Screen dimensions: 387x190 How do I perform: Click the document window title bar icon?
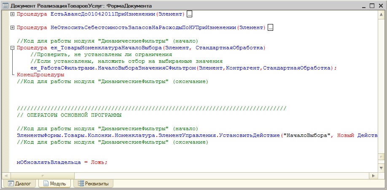5,5
